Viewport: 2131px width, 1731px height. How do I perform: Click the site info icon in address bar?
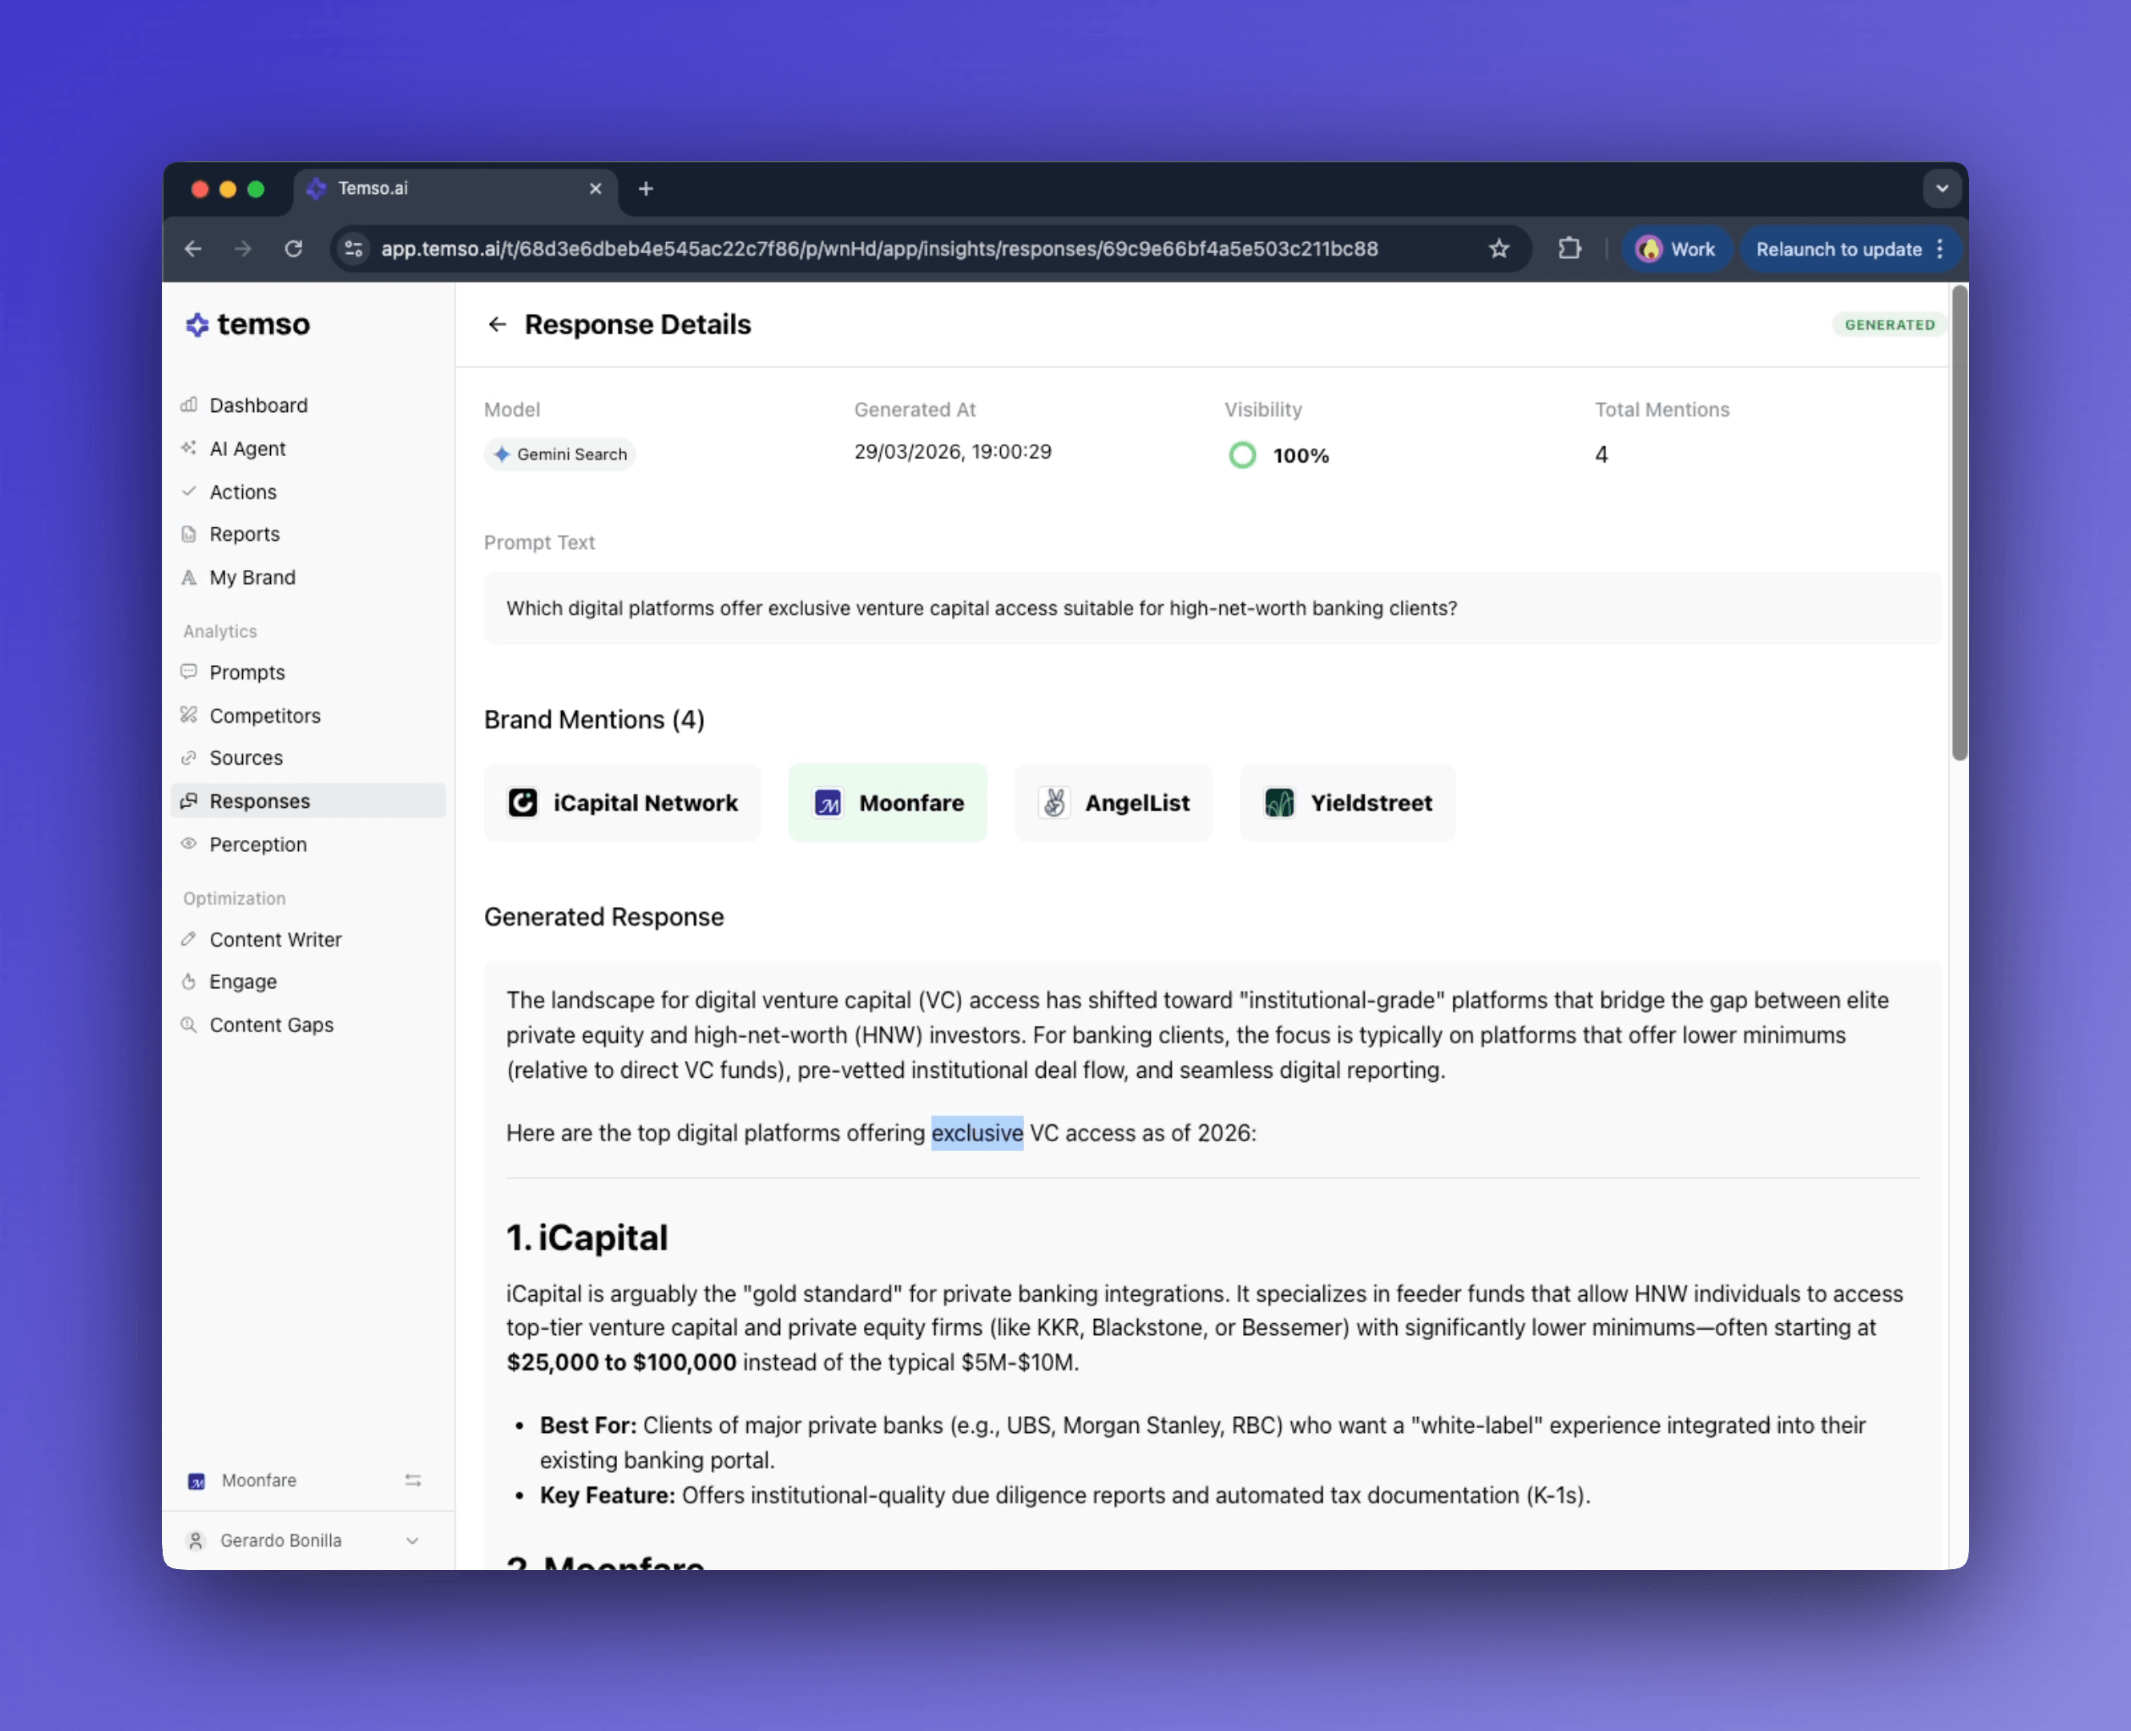click(354, 248)
